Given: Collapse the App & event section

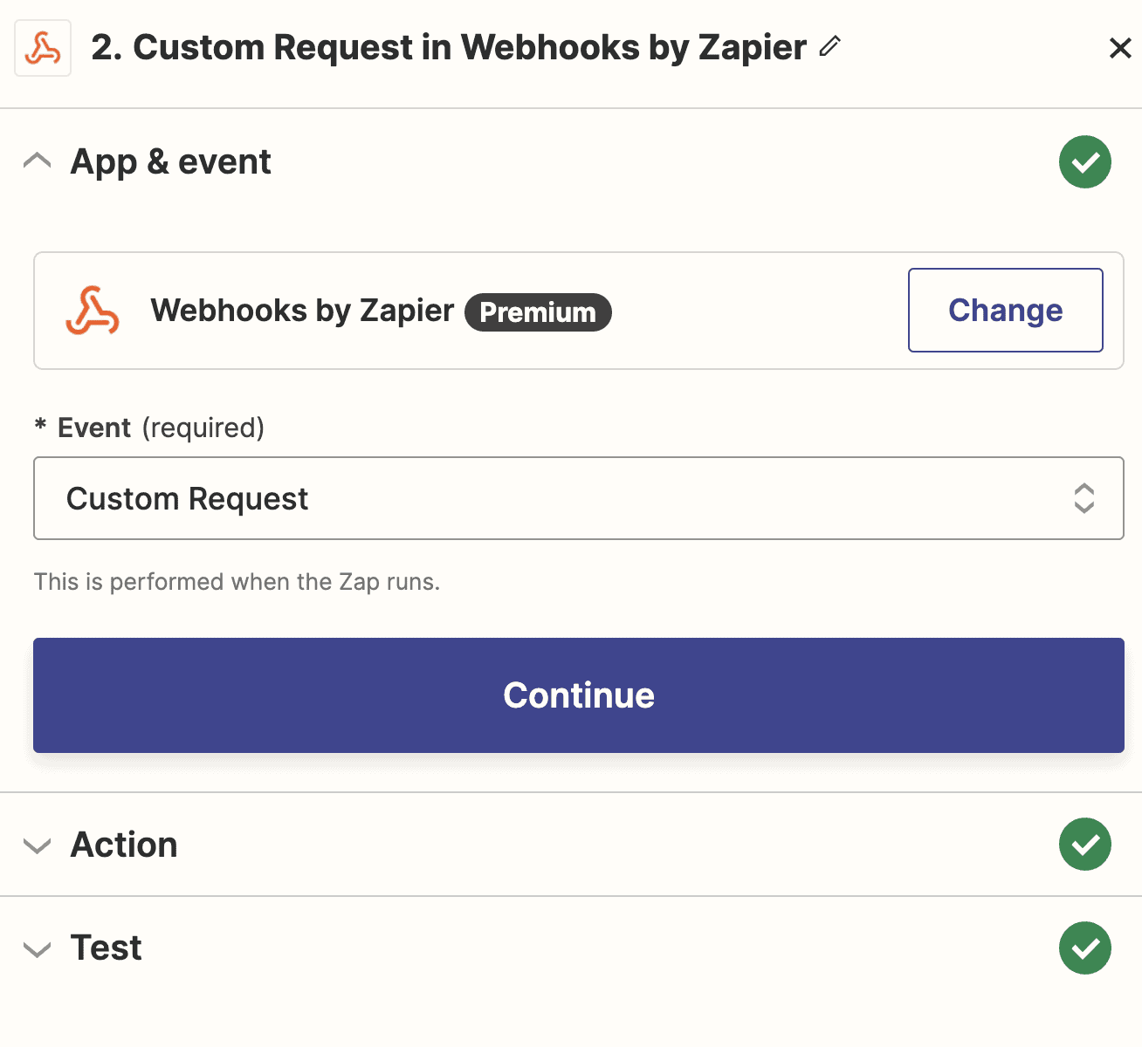Looking at the screenshot, I should tap(38, 161).
